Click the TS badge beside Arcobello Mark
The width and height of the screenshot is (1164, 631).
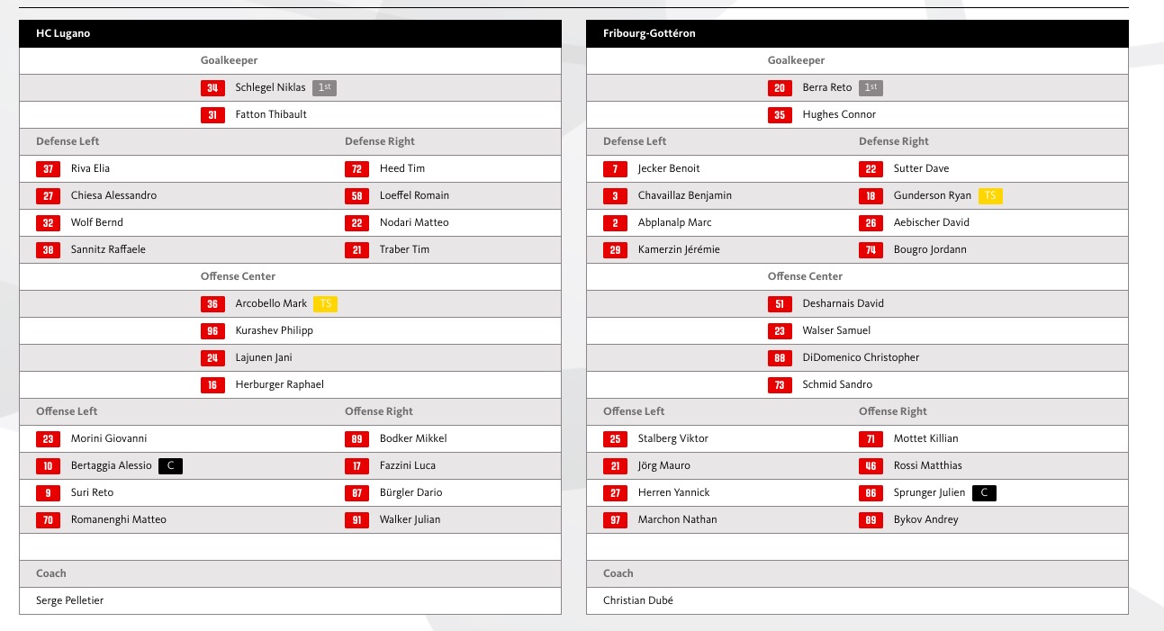[326, 303]
